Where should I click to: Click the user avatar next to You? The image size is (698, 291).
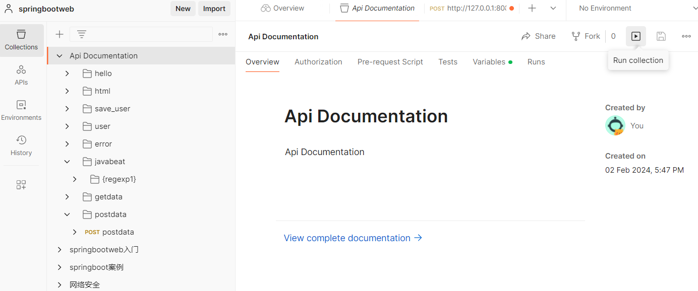(615, 125)
